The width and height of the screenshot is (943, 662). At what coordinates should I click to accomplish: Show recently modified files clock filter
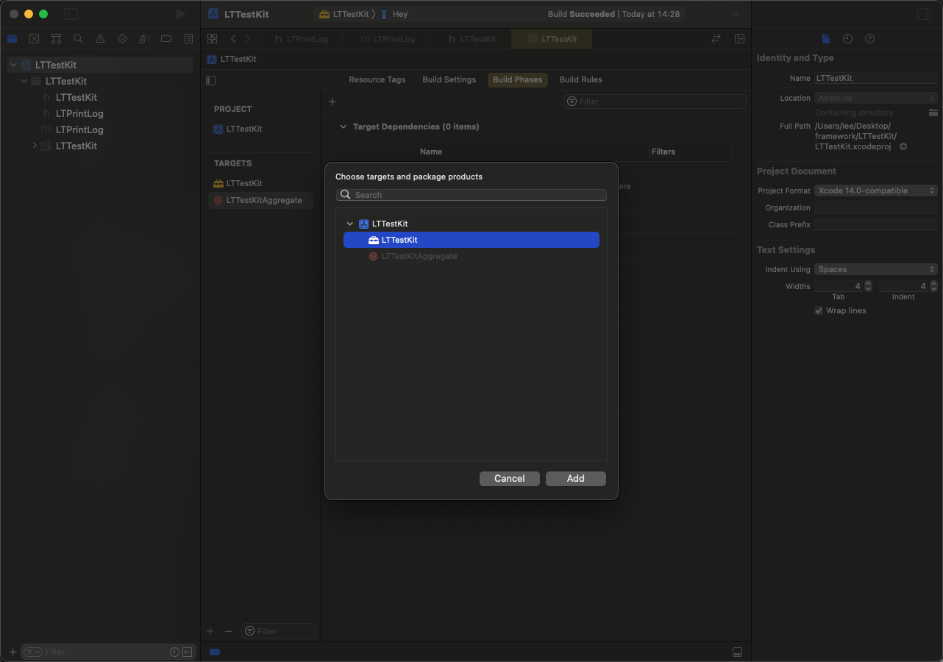coord(174,652)
